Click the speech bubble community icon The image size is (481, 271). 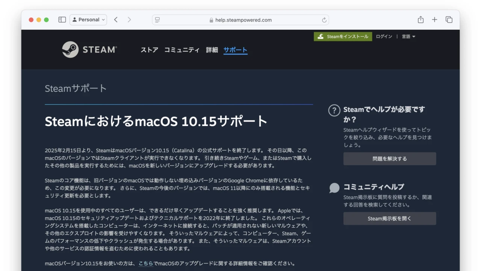334,187
